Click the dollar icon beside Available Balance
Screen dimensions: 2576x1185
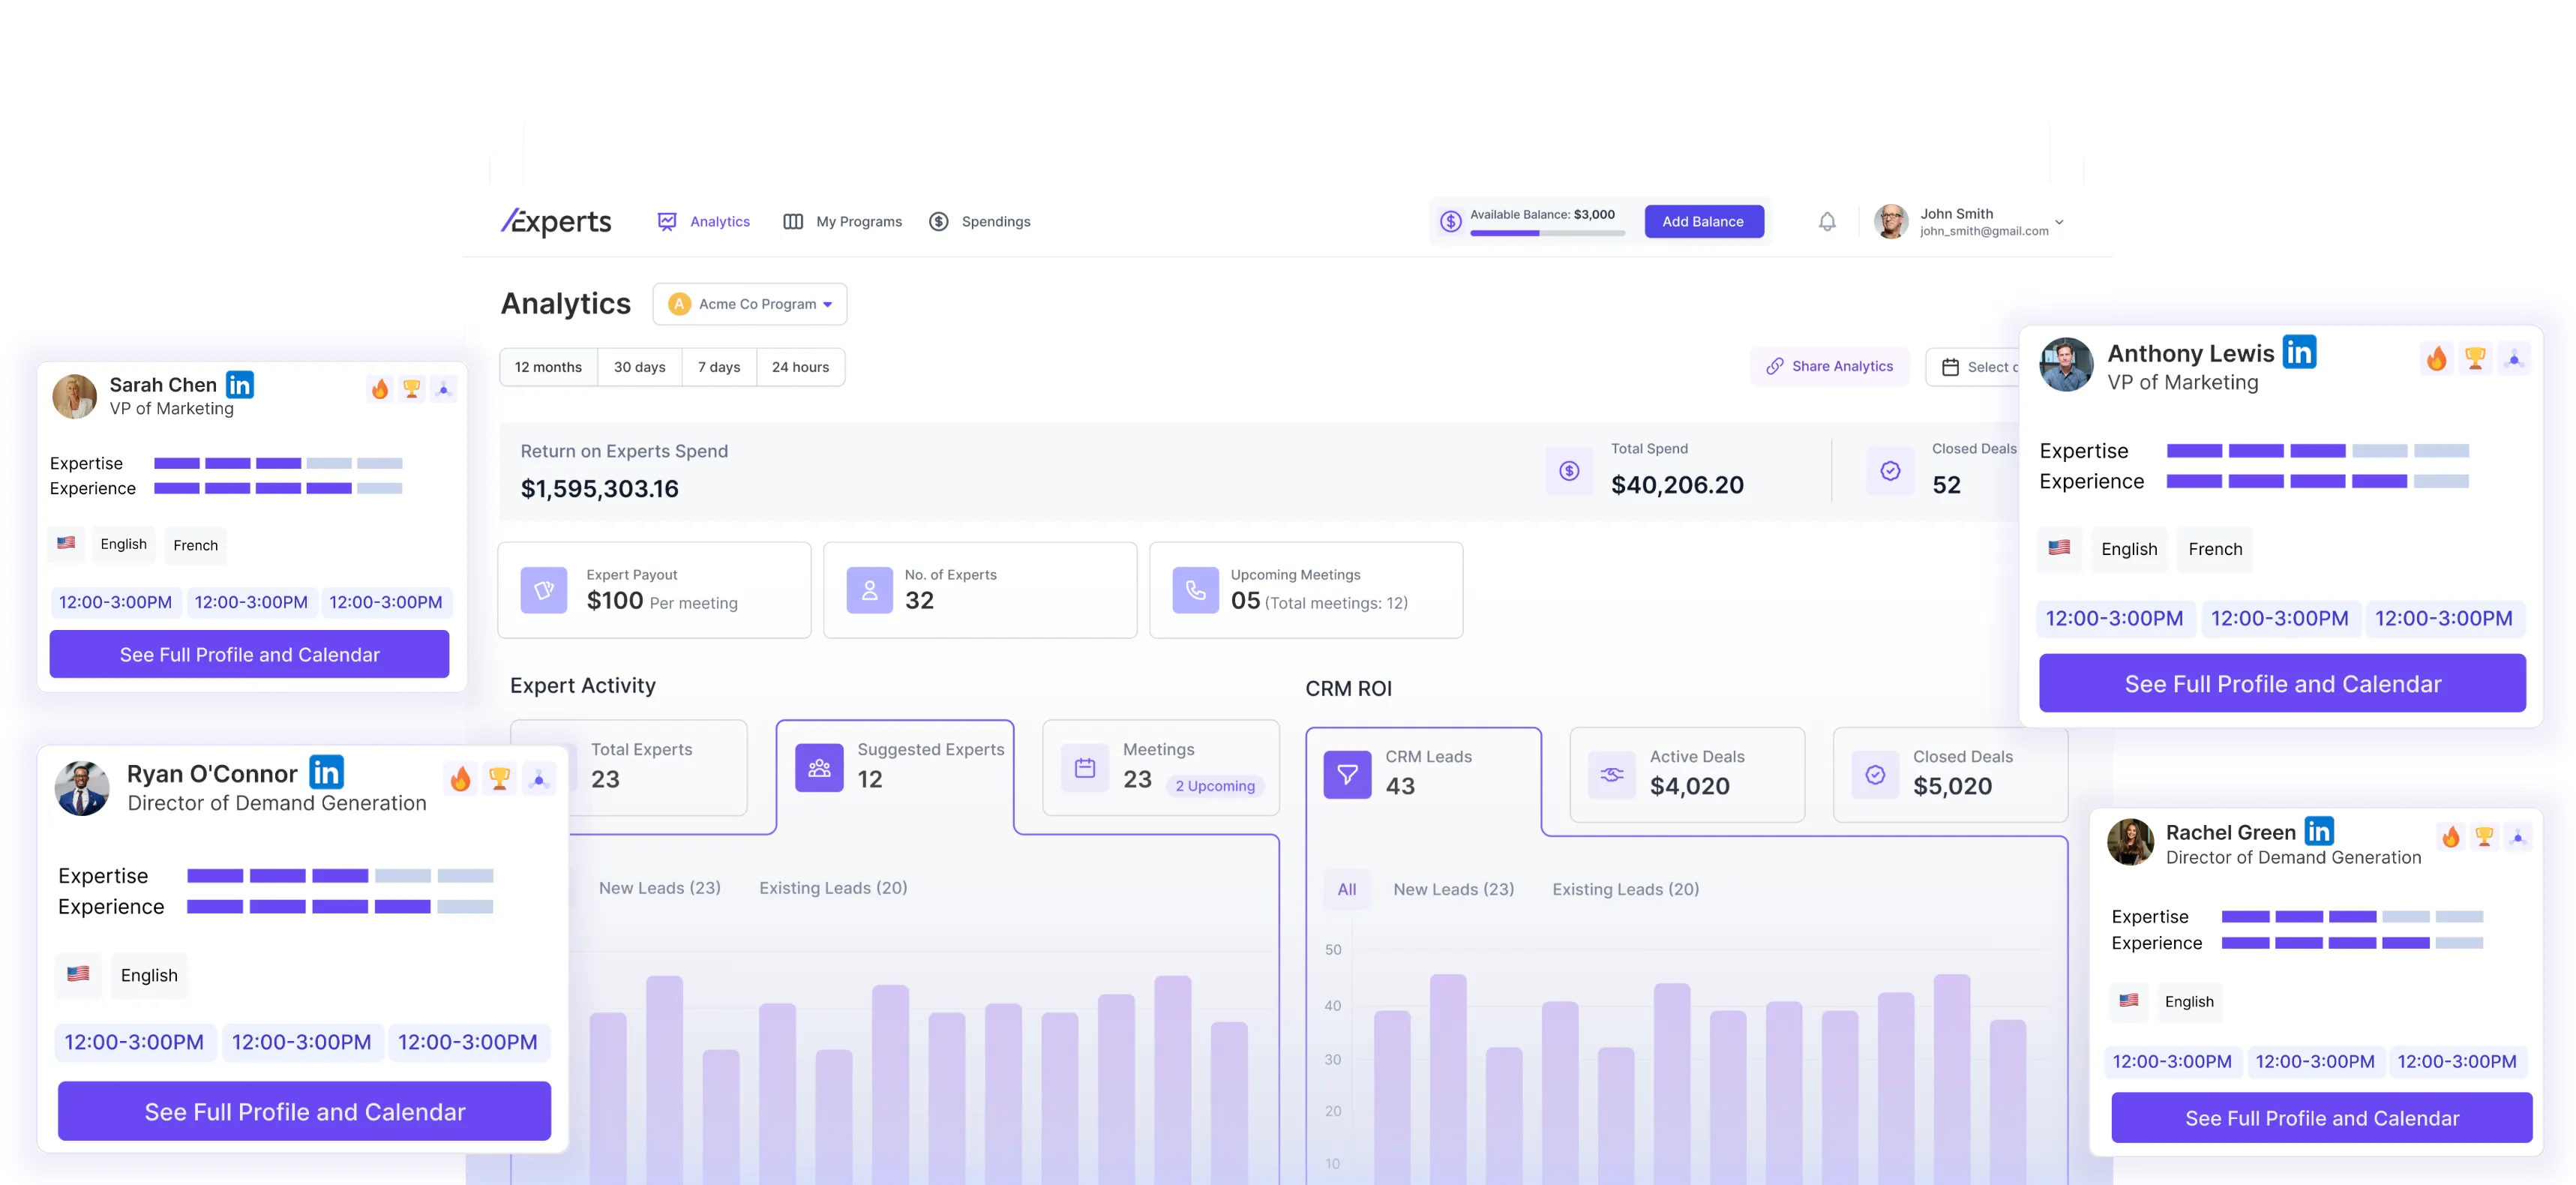pos(1450,222)
